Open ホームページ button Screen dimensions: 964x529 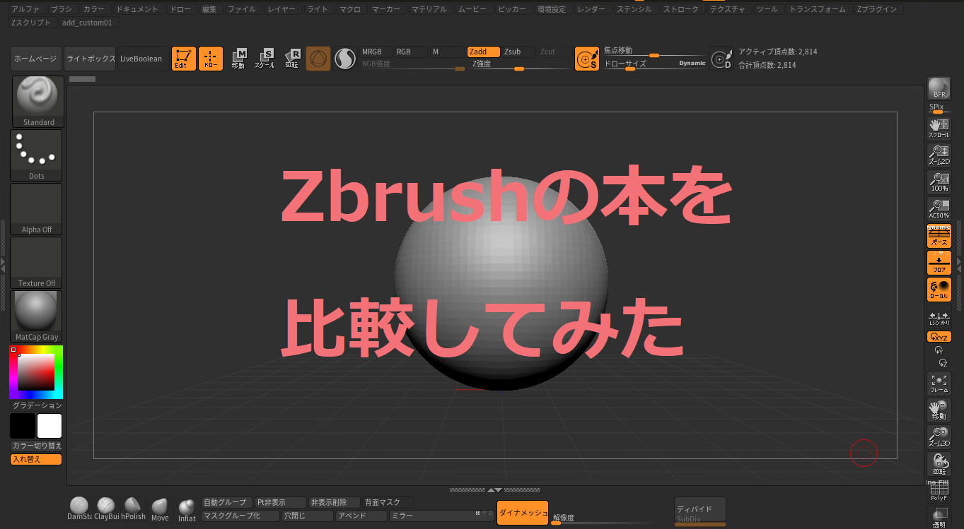click(x=36, y=59)
